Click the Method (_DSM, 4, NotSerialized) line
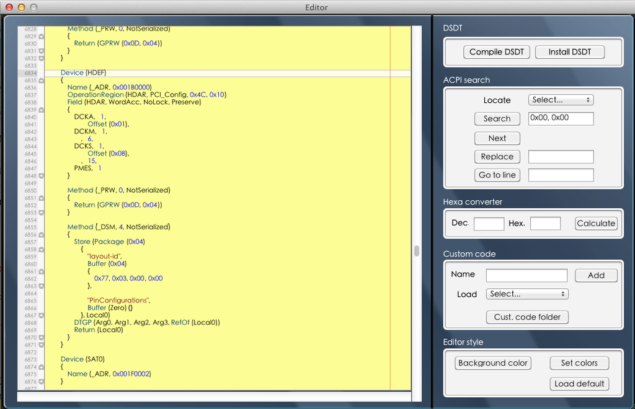635x409 pixels. pos(118,227)
